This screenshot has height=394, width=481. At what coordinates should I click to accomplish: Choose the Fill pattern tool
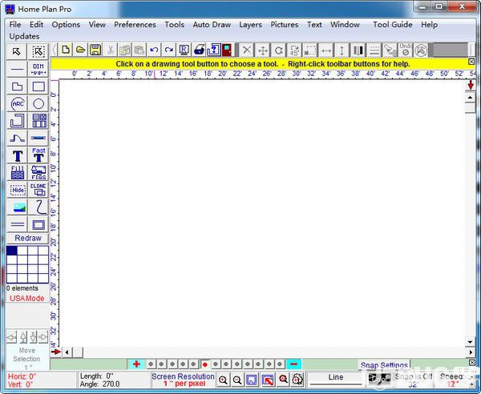click(17, 172)
